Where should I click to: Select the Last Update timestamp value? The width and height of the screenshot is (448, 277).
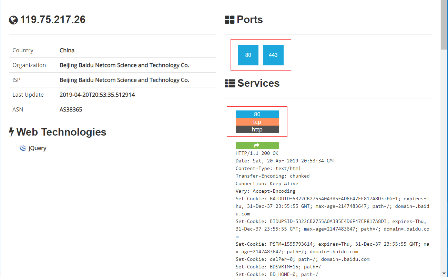(x=97, y=95)
